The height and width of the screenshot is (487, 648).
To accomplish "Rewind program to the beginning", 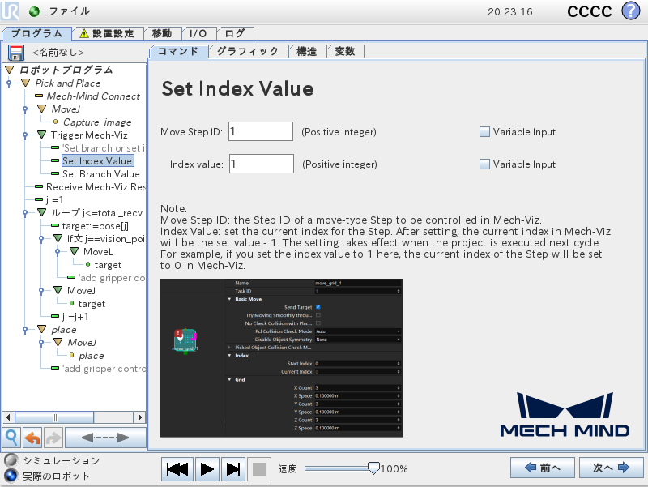I will pyautogui.click(x=177, y=469).
